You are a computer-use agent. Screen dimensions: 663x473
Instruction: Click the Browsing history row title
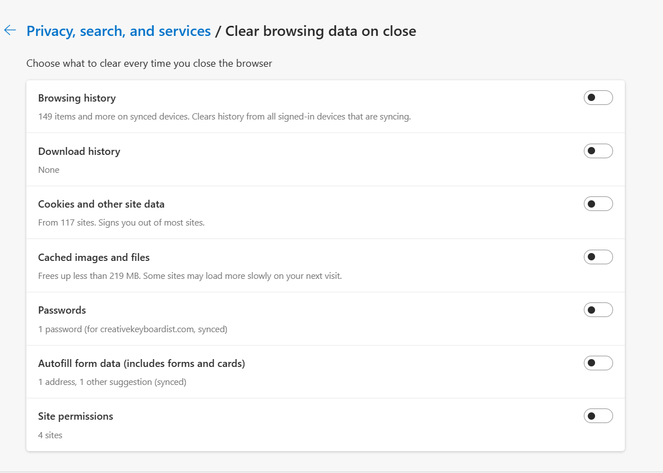point(77,98)
